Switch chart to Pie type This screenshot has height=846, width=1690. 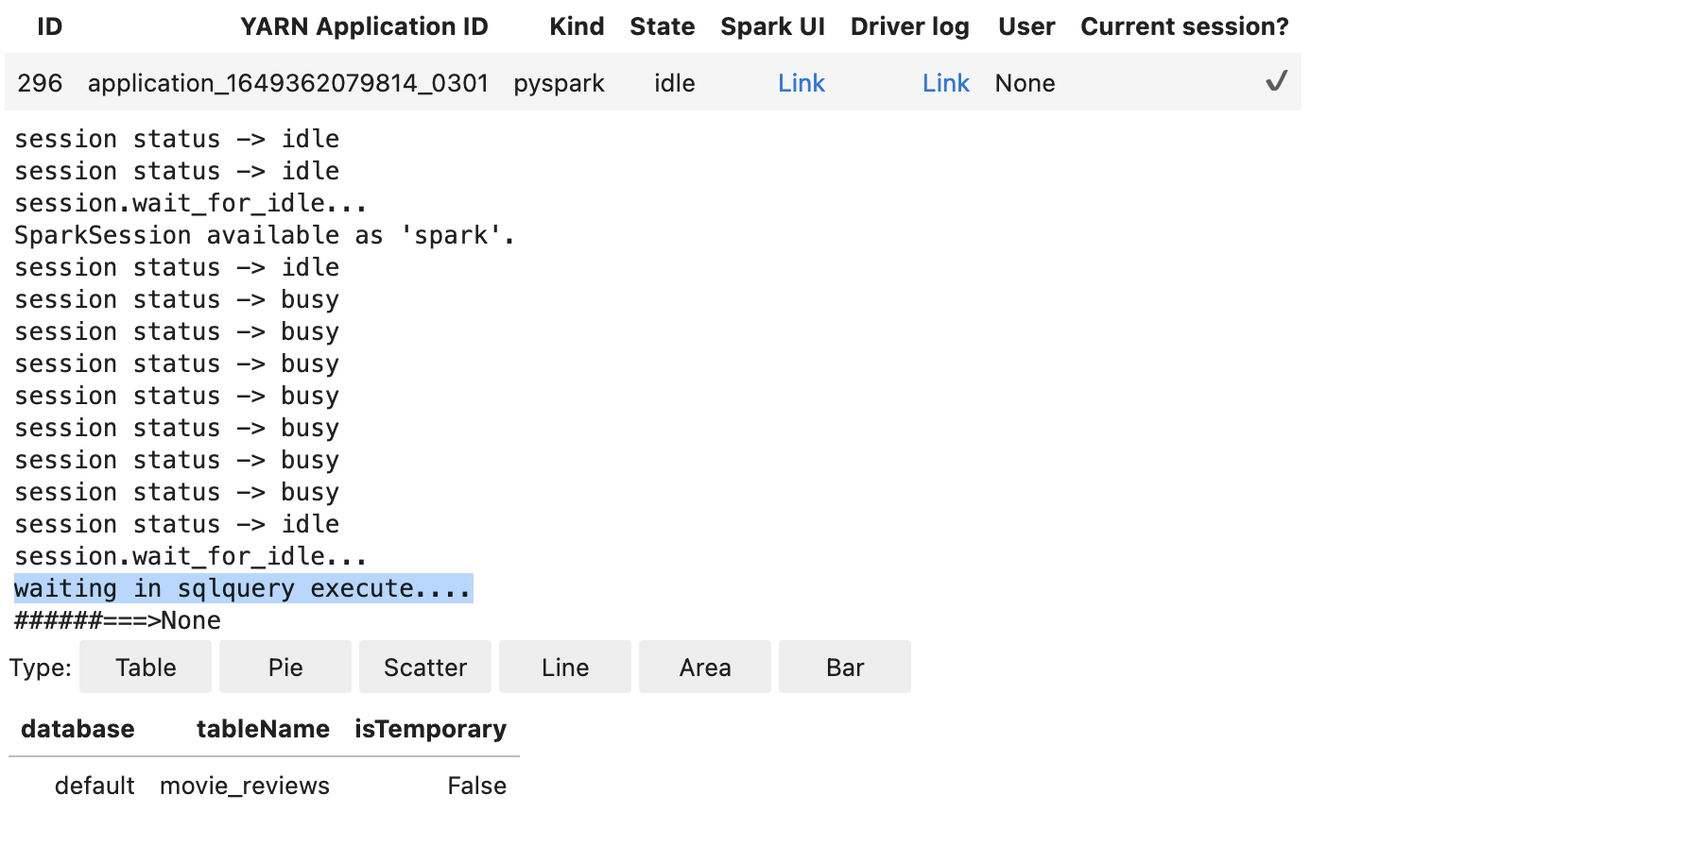[x=285, y=667]
